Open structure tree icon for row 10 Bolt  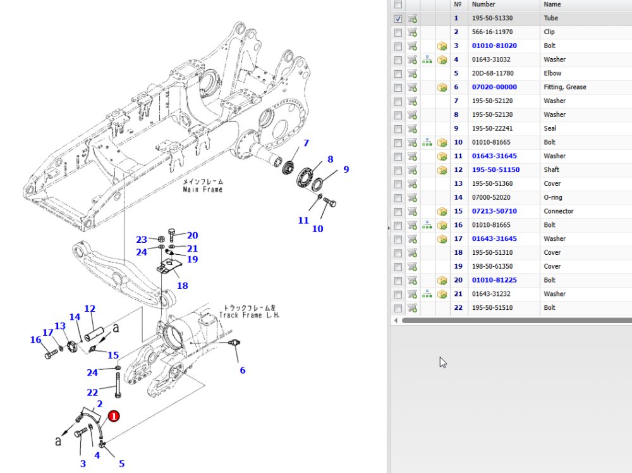click(427, 142)
